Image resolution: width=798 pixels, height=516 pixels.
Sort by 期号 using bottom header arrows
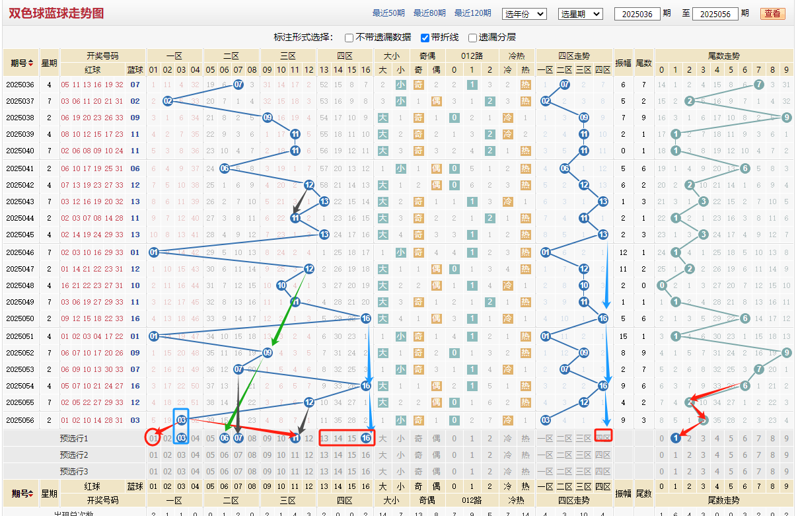[x=32, y=493]
